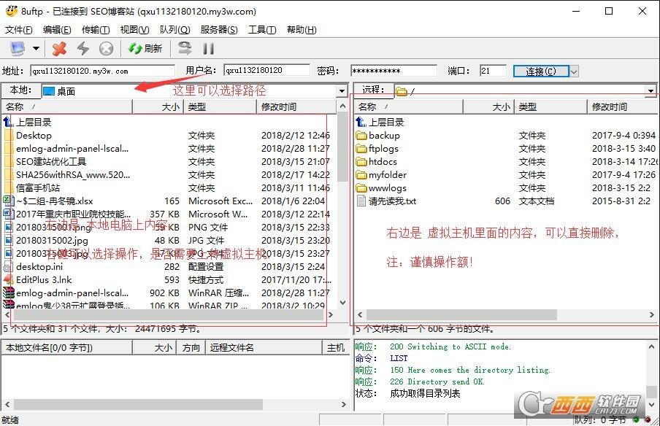Click the pause transfer icon
This screenshot has height=426, width=660.
[208, 48]
